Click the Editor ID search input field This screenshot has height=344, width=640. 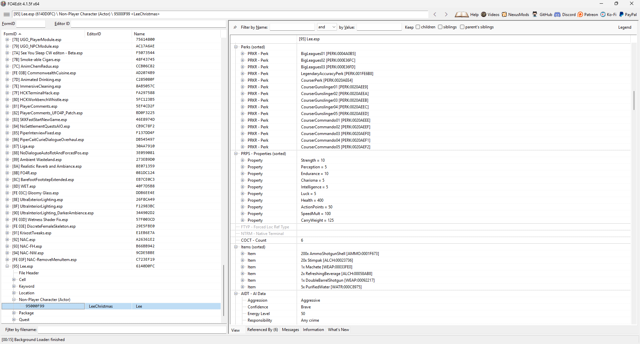pos(148,24)
